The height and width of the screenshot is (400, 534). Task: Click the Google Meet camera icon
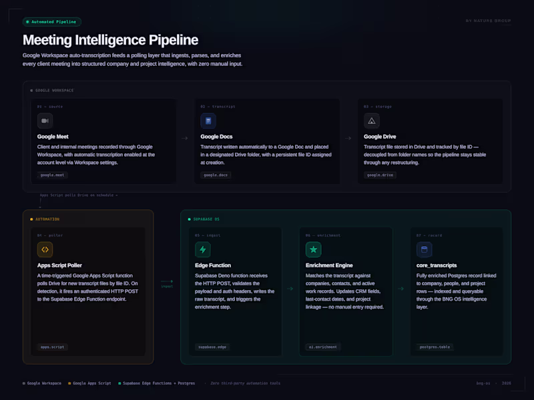click(45, 121)
